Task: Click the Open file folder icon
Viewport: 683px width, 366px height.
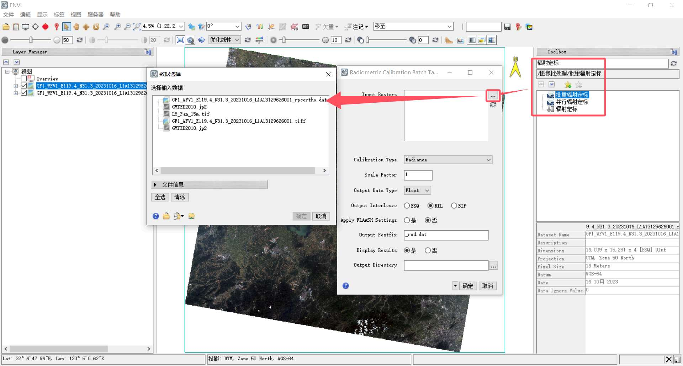Action: (x=6, y=27)
